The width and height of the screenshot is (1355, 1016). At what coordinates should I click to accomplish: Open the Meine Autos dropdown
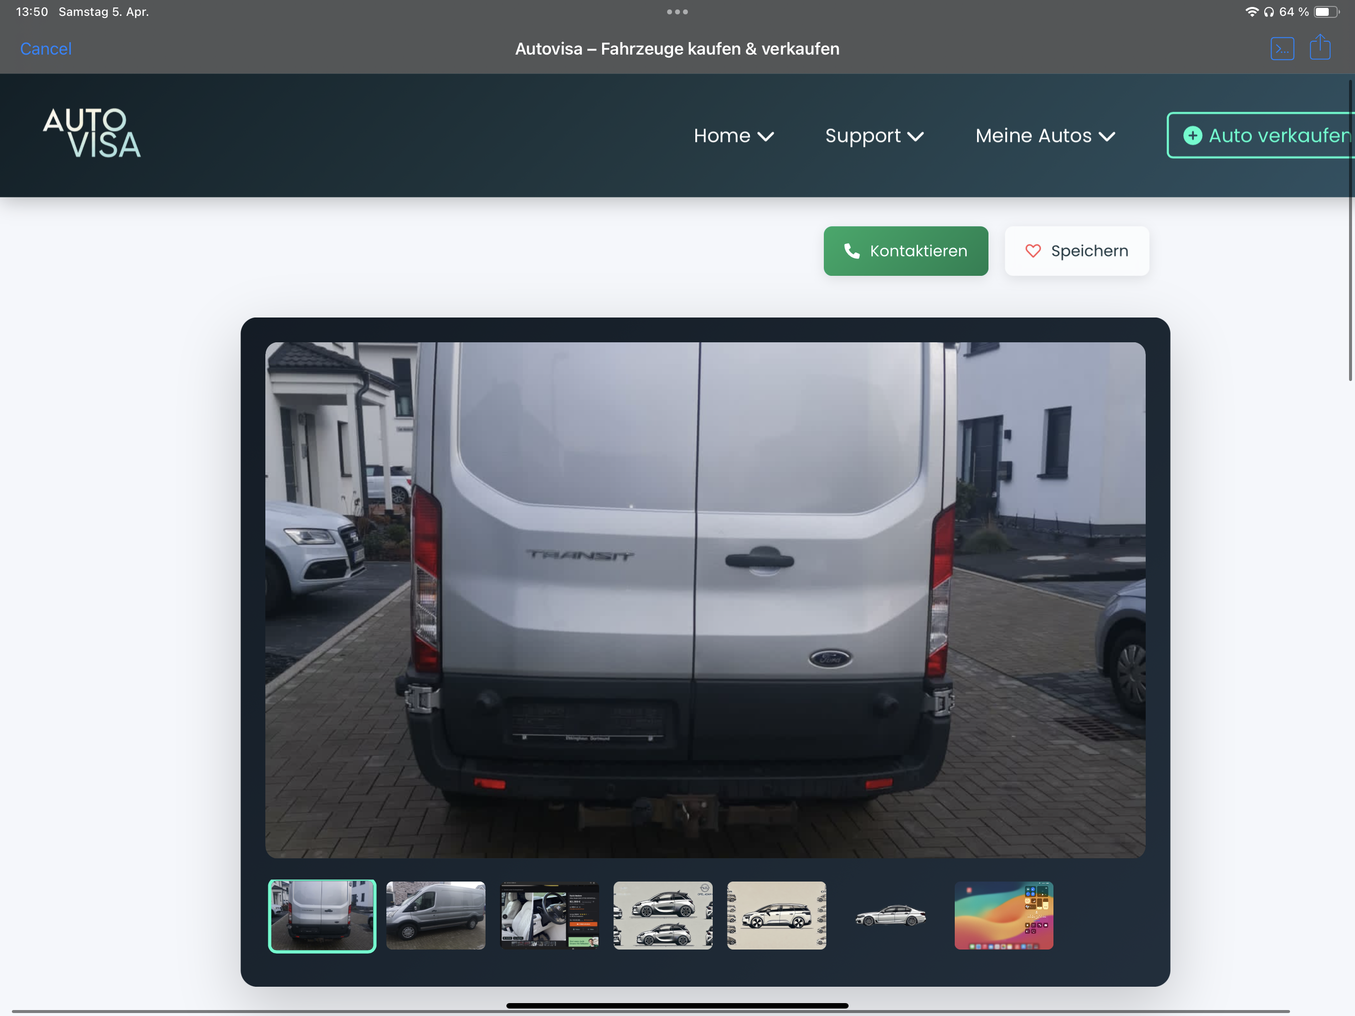[1045, 135]
